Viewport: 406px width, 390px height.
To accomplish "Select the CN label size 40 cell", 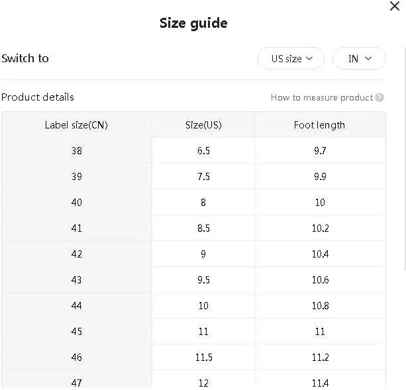I will [x=77, y=202].
